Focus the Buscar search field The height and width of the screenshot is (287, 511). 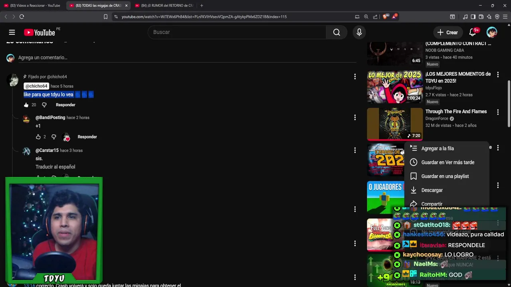click(x=237, y=32)
